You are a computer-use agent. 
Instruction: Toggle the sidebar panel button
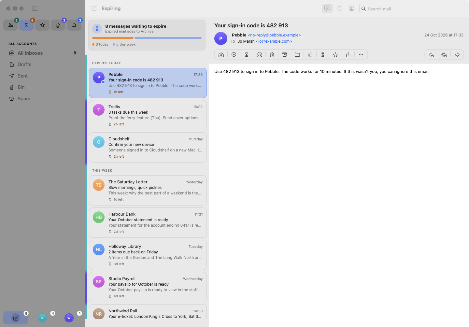pos(35,8)
